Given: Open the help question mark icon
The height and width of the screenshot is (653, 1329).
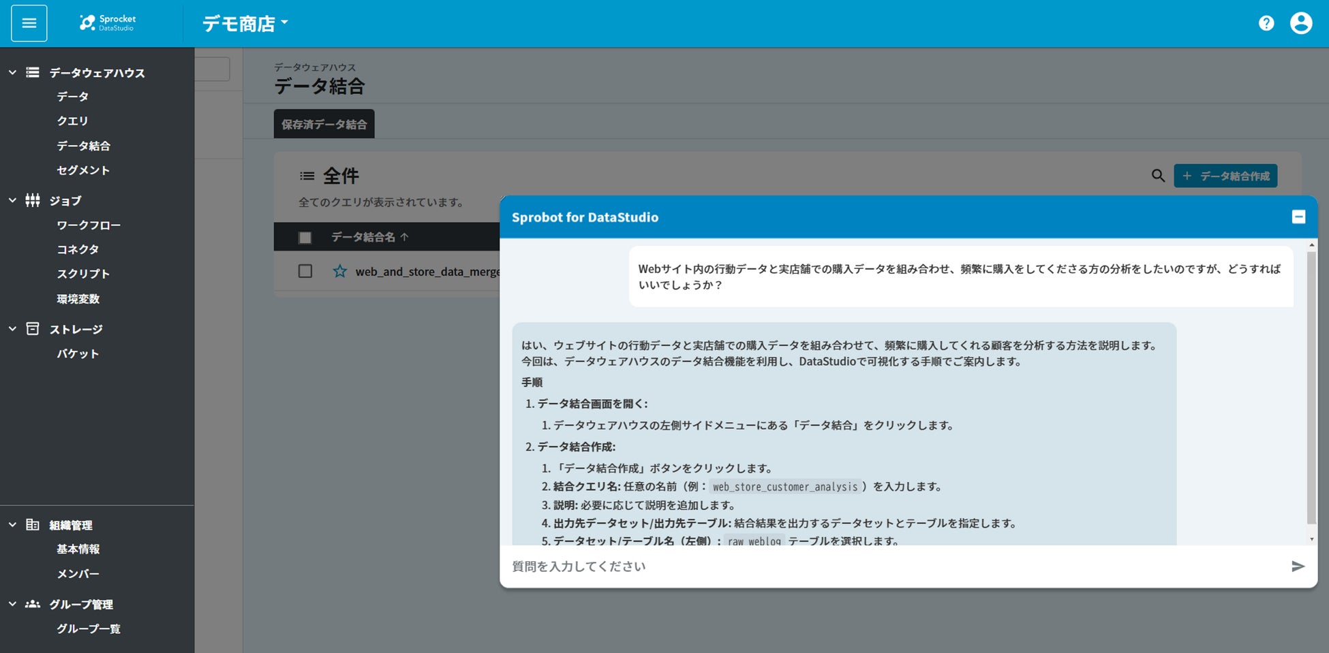Looking at the screenshot, I should [x=1266, y=23].
